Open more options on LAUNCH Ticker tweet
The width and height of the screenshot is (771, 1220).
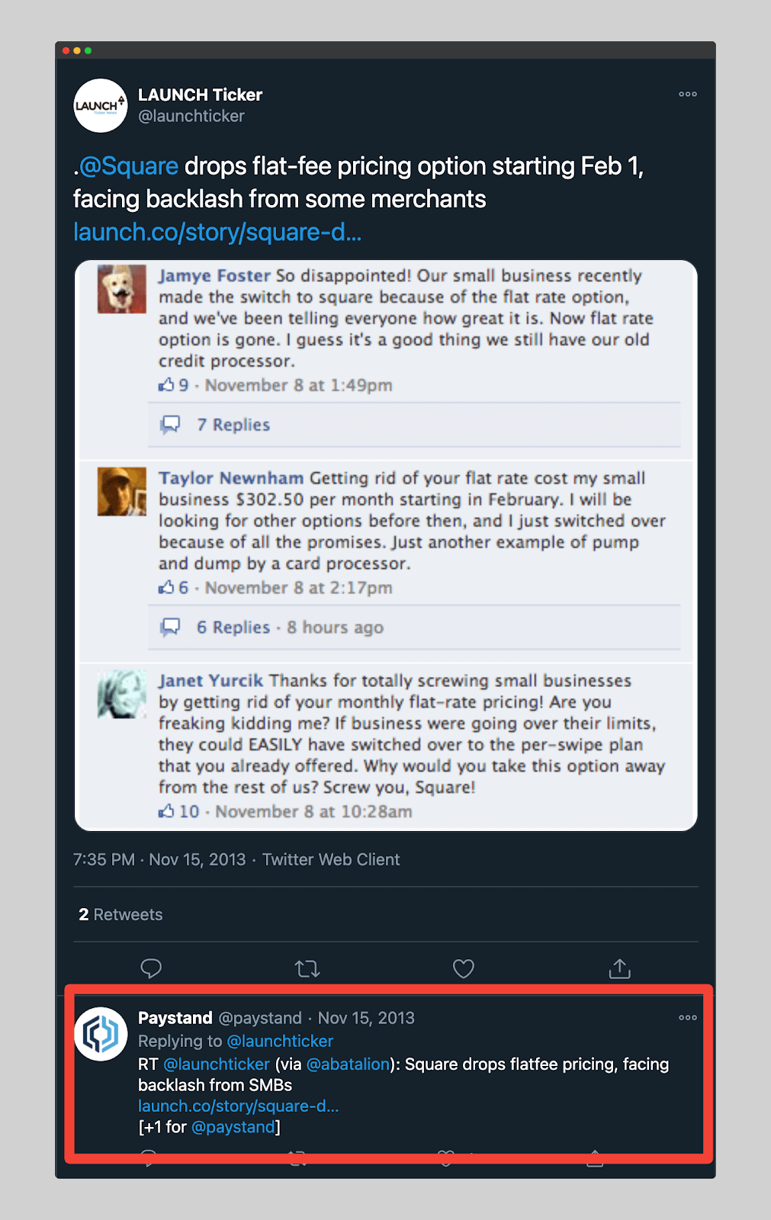coord(688,95)
